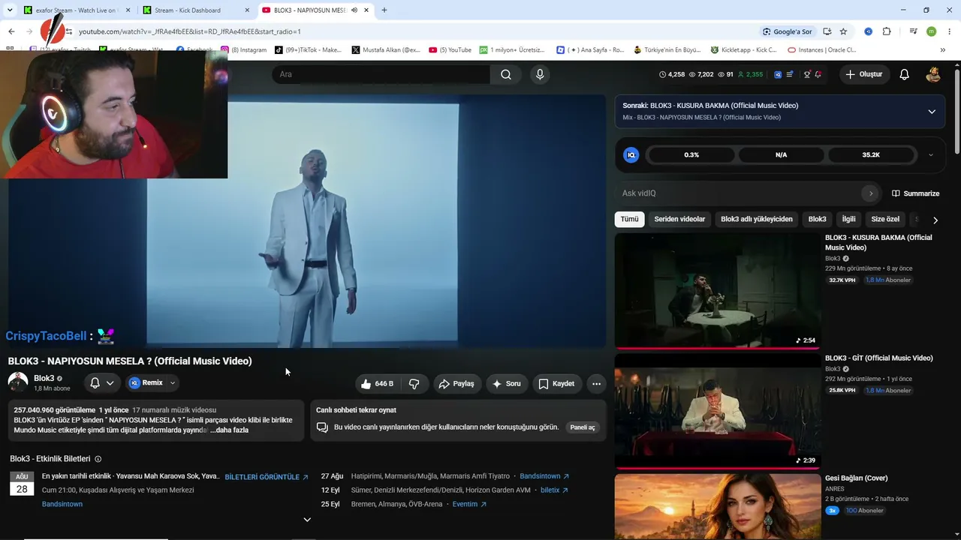961x540 pixels.
Task: Click Google'a Sor button in address bar
Action: click(787, 31)
